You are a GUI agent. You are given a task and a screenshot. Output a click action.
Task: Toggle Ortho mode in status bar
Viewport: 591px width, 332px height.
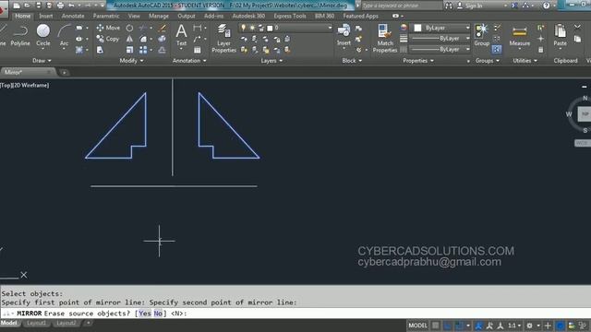pos(447,326)
